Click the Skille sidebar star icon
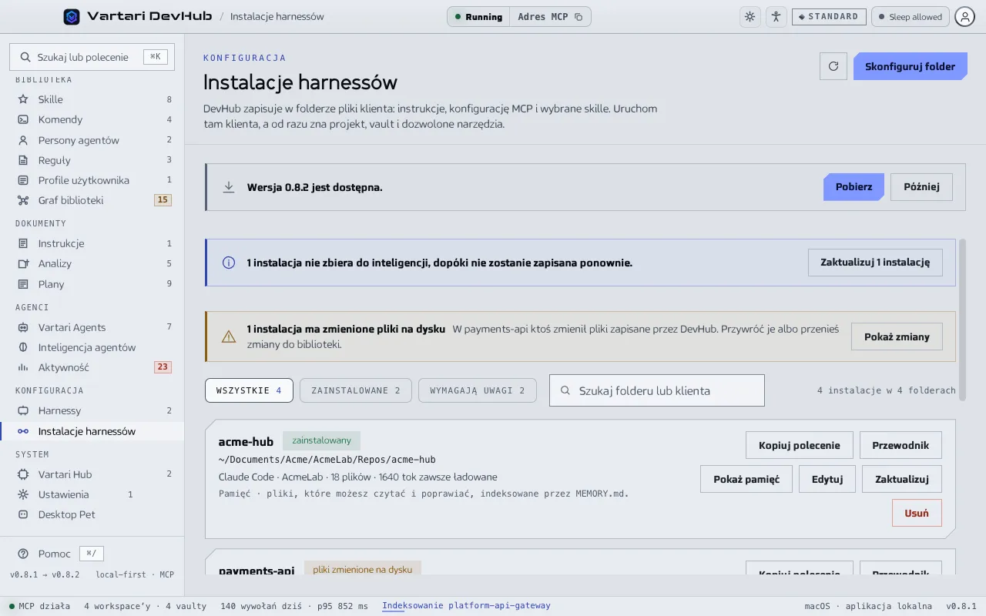986x616 pixels. click(23, 99)
